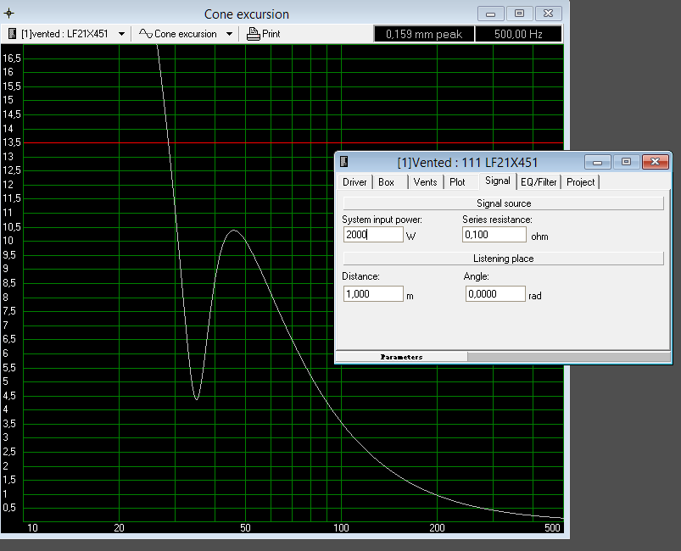Focus the System input power field
This screenshot has height=551, width=681.
pos(372,235)
